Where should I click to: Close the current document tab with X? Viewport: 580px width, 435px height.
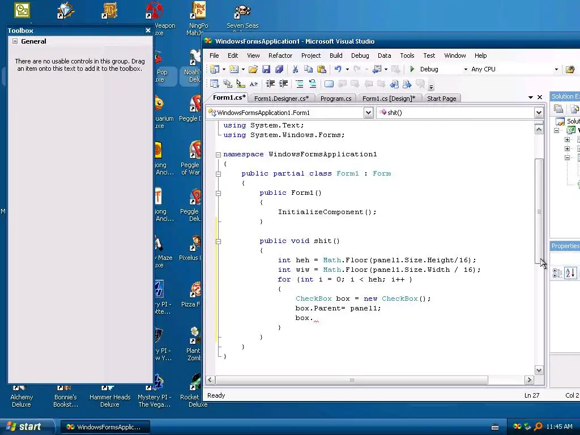(540, 97)
